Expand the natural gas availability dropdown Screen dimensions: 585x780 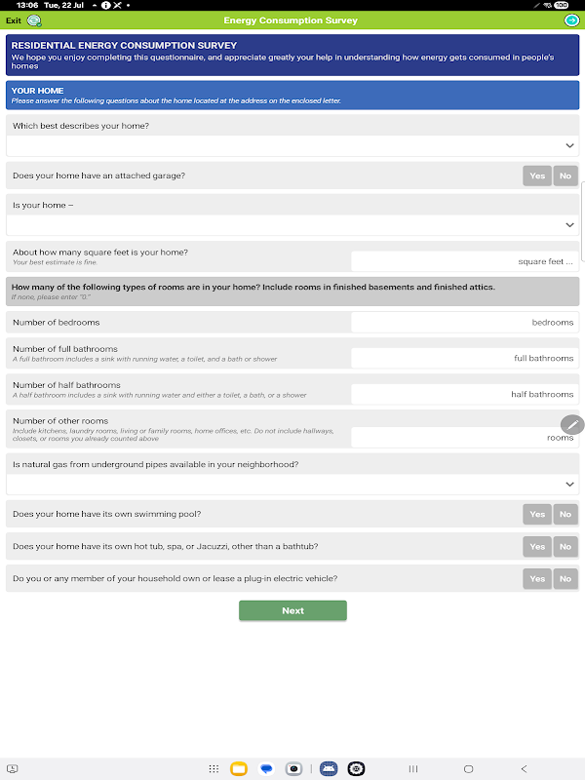[292, 484]
